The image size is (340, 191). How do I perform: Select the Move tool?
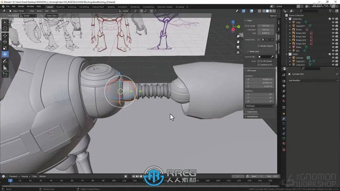[x=5, y=35]
